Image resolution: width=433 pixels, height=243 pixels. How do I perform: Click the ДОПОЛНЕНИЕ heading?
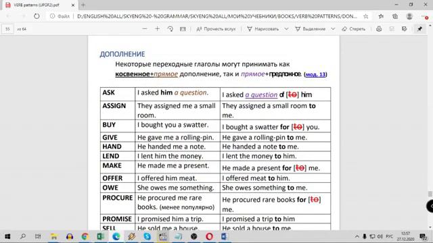click(x=122, y=54)
